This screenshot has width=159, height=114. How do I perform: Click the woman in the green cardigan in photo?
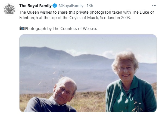[131, 82]
